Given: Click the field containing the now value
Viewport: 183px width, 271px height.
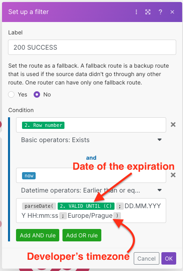Looking at the screenshot, I should pyautogui.click(x=91, y=175).
